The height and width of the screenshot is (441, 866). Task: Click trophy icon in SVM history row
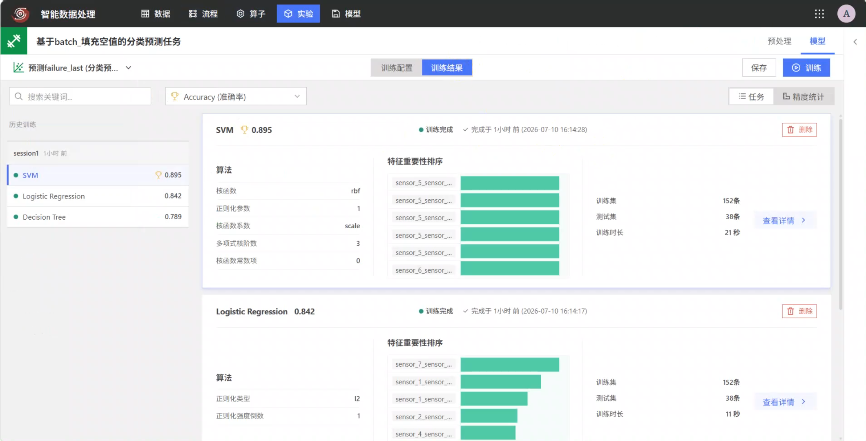tap(158, 175)
